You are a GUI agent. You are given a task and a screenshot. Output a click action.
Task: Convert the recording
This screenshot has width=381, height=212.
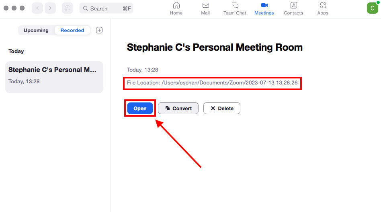pos(178,108)
